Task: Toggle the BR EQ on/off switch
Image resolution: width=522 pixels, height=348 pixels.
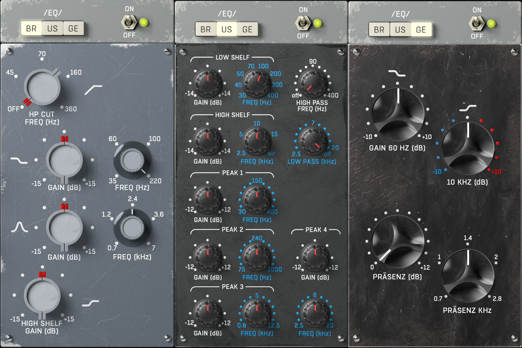Action: click(x=129, y=22)
